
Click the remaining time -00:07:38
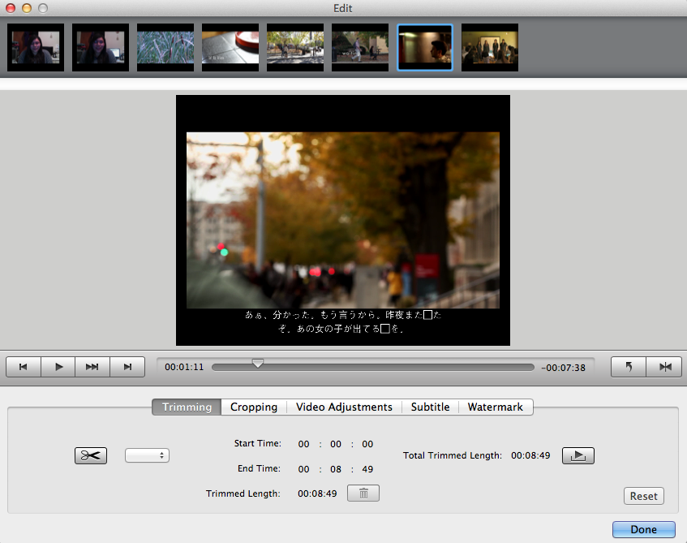click(563, 368)
